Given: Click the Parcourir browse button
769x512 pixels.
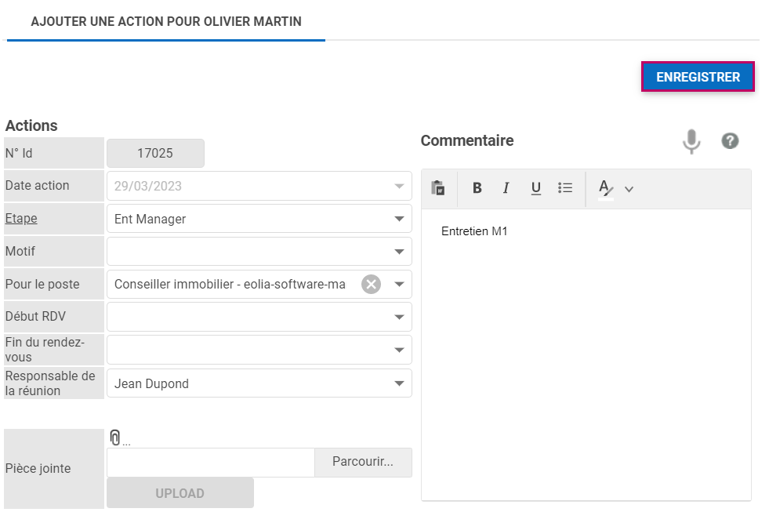Looking at the screenshot, I should (x=362, y=462).
